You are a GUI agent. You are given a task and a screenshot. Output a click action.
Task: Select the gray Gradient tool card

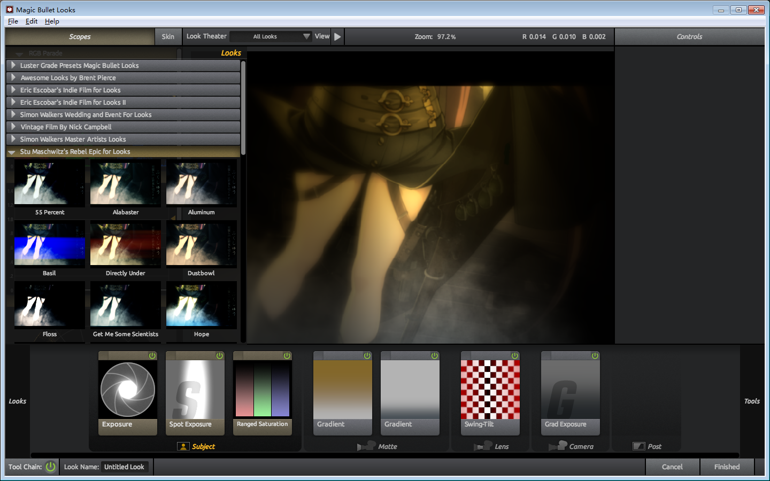point(410,393)
